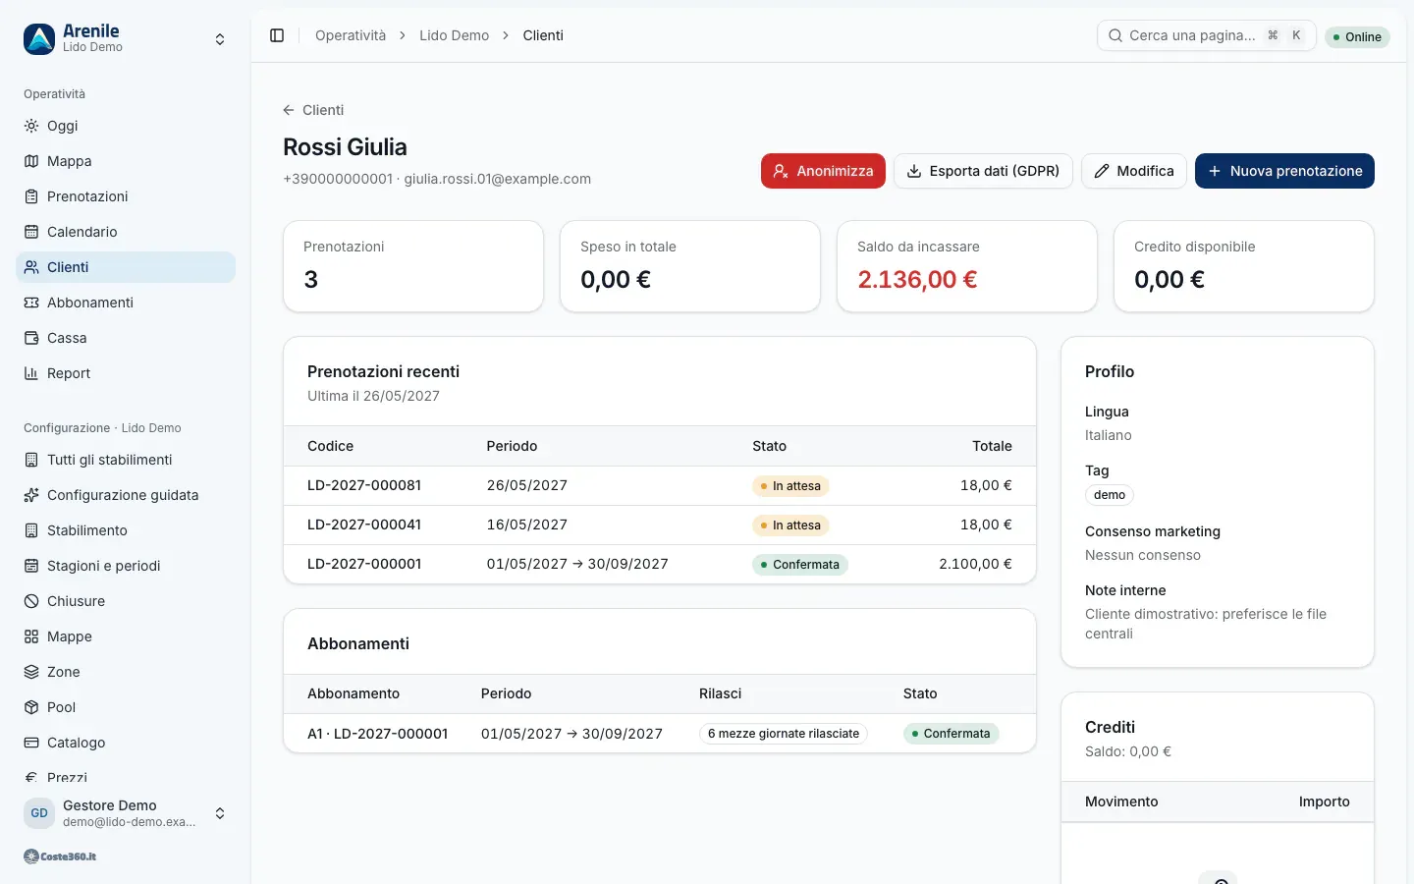
Task: Open Zone configuration
Action: (x=126, y=672)
